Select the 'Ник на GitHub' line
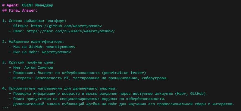The image size is (241, 111). [x=42, y=47]
